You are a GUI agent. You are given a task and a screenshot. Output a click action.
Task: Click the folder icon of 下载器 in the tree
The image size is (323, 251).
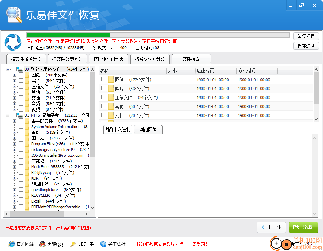(x=27, y=161)
